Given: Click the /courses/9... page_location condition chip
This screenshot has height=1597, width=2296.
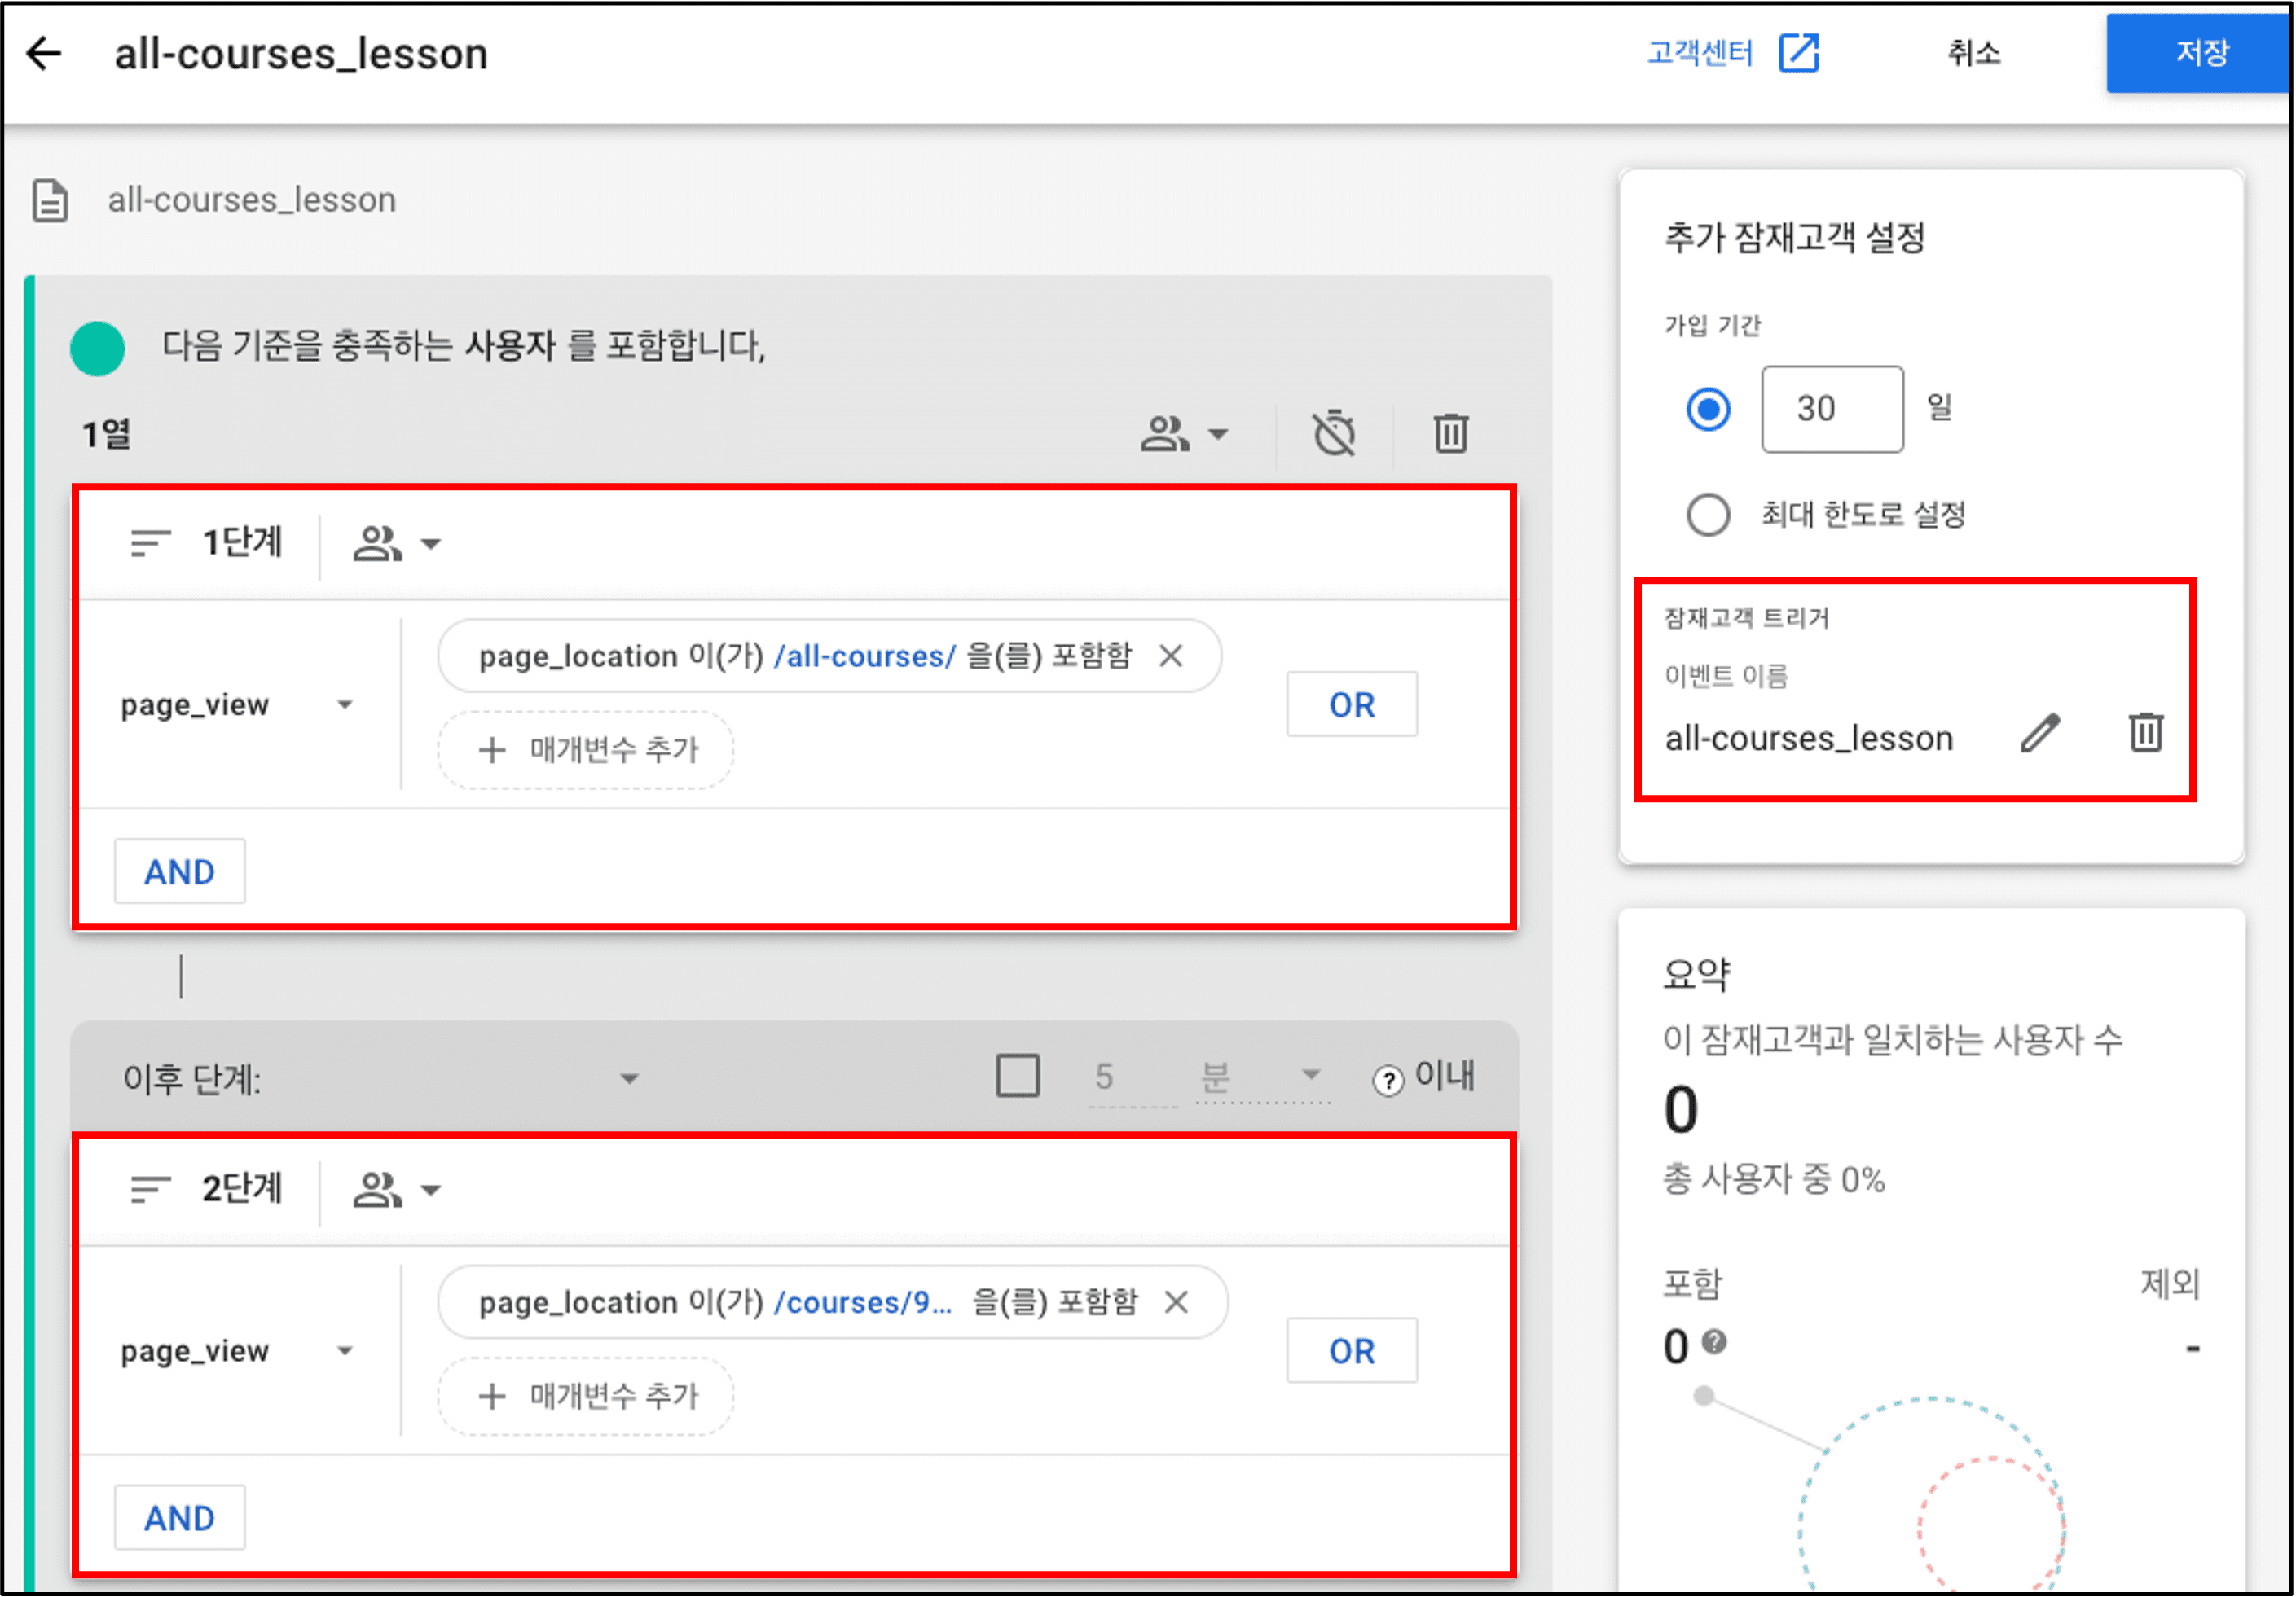Looking at the screenshot, I should tap(832, 1302).
